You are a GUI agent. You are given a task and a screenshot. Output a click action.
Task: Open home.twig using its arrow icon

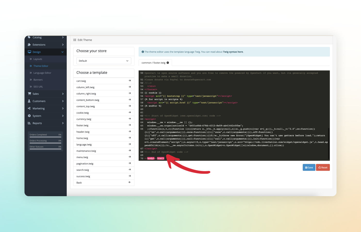[x=130, y=138]
